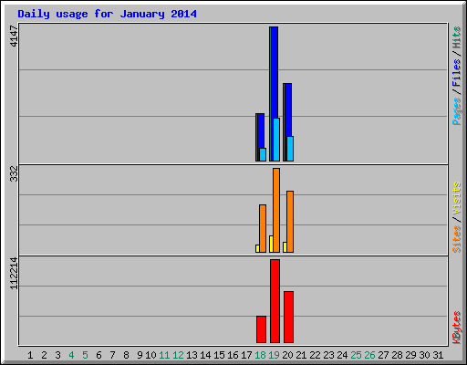
Task: Click day number 15 on the x-axis
Action: [x=219, y=355]
